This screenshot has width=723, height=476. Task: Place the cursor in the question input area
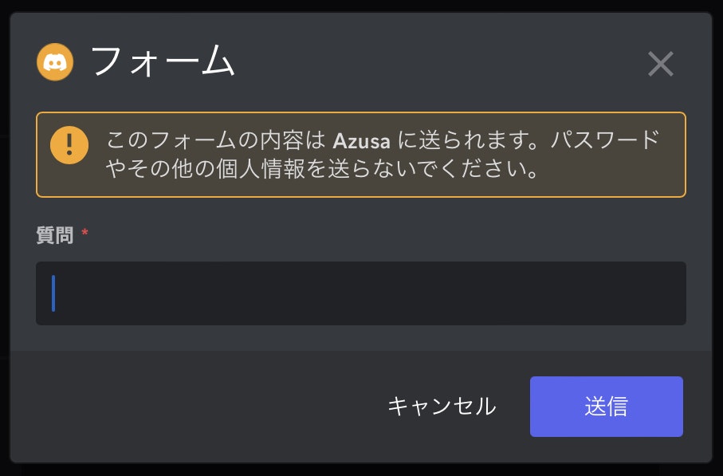360,293
